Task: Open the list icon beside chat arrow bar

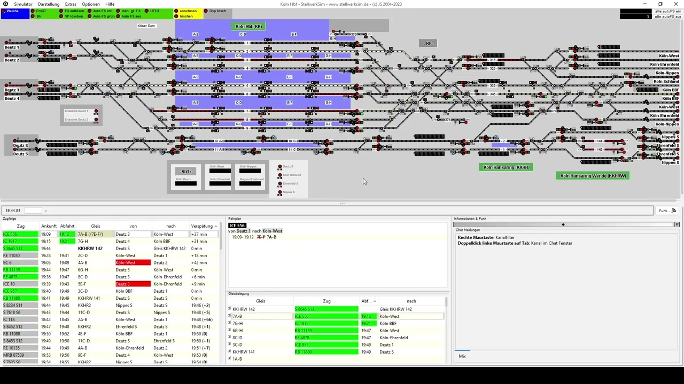Action: click(x=677, y=225)
